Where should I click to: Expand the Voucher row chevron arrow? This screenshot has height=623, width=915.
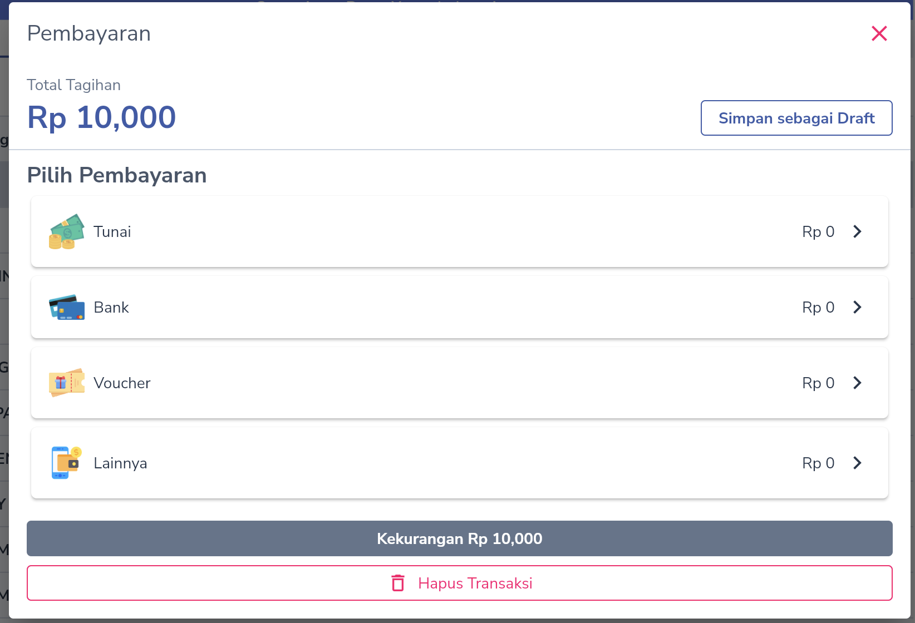(858, 383)
